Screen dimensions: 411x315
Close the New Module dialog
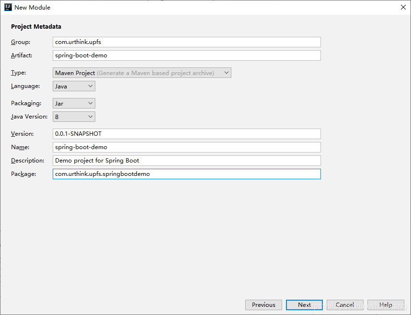[x=403, y=7]
